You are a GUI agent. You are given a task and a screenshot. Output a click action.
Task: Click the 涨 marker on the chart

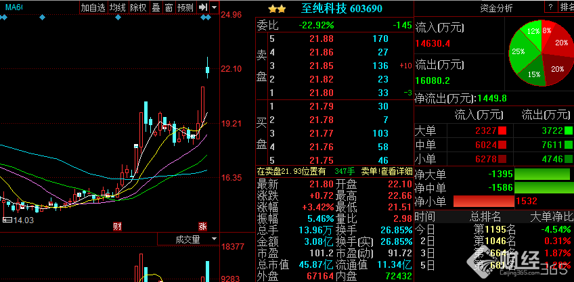[x=202, y=227]
